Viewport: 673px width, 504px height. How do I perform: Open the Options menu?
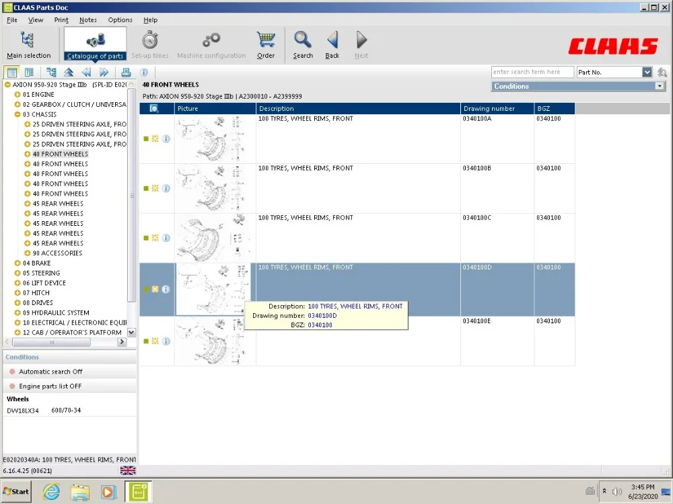tap(120, 20)
